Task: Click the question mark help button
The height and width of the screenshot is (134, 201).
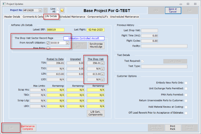Action: point(45,10)
